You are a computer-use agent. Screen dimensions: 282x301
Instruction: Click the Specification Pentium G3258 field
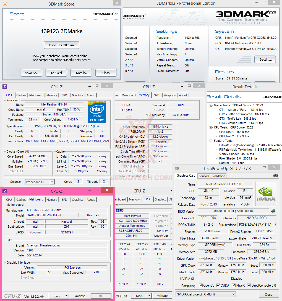67,126
